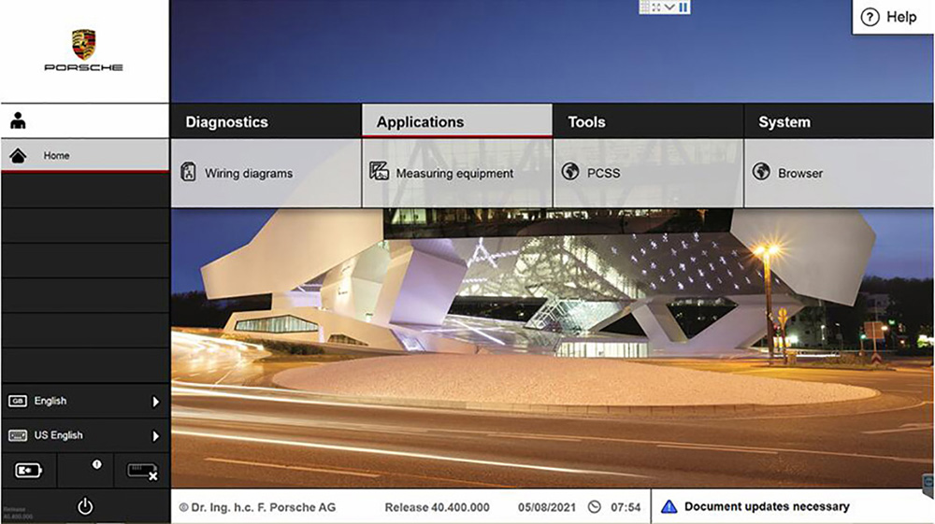Screen dimensions: 935x524
Task: Open the user profile icon
Action: point(18,120)
